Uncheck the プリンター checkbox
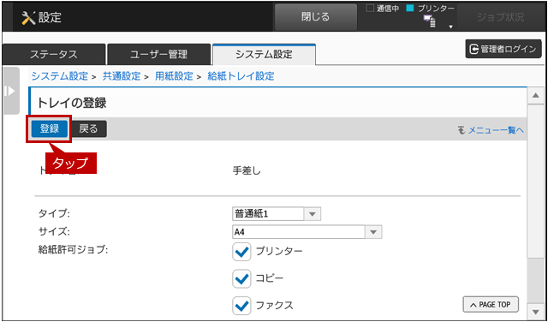 click(241, 252)
